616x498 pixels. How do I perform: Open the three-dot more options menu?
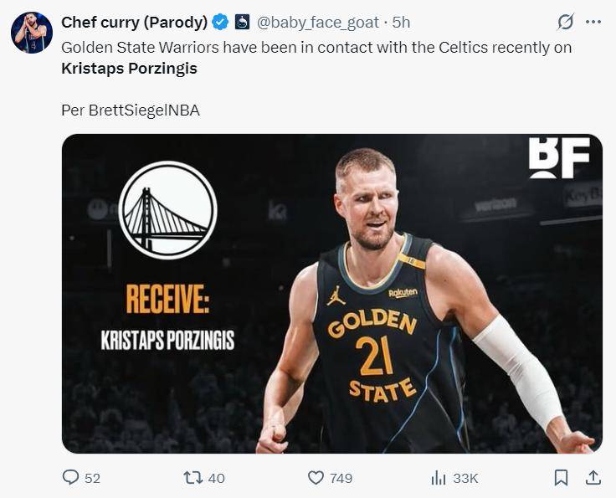pos(593,22)
